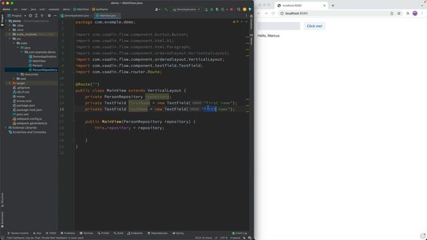This screenshot has height=240, width=427.
Task: Collapse the src folder in project tree
Action: (10, 39)
